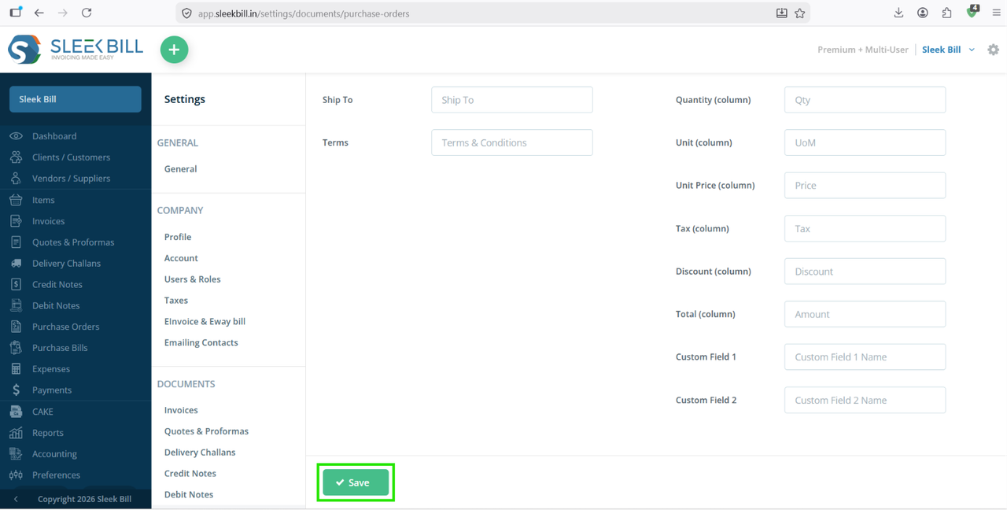Open Reports from the sidebar

point(47,433)
